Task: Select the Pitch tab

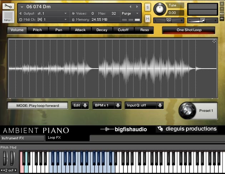Action: tap(37, 30)
